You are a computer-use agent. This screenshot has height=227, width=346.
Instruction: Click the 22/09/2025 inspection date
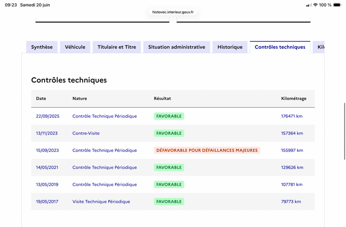pos(48,116)
